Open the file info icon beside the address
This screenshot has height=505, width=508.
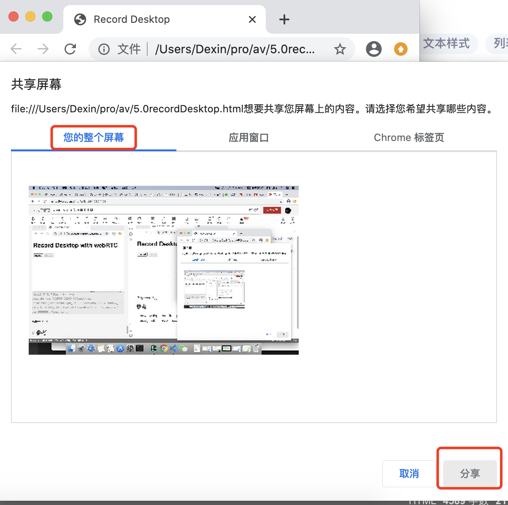tap(104, 49)
